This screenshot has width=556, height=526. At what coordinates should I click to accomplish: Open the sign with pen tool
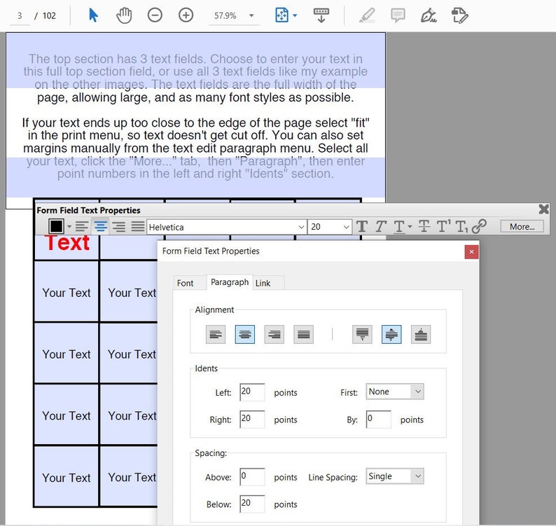(x=429, y=15)
